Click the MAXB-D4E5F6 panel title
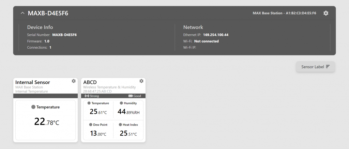Screen dimensions: 349x149 coord(48,13)
